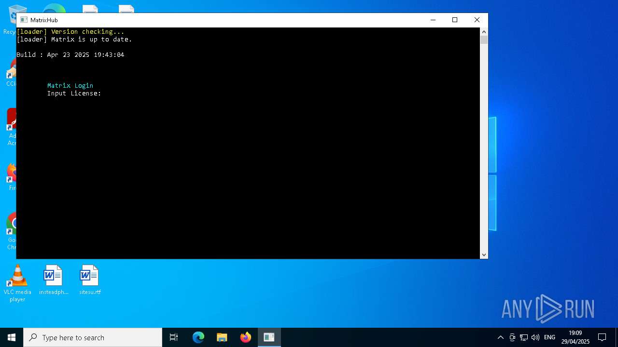The image size is (618, 347).
Task: Click the Meet Now tray icon
Action: 512,337
